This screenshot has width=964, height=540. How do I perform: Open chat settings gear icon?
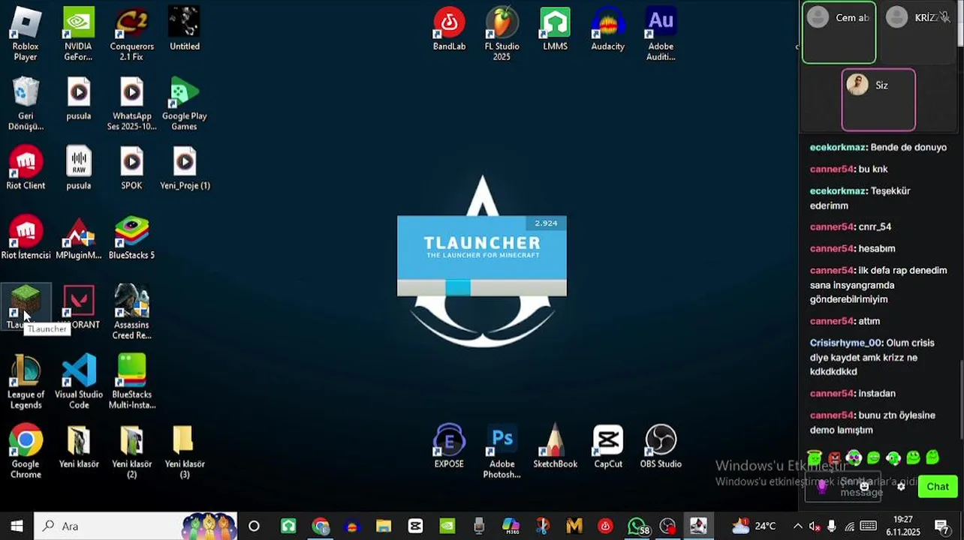[901, 487]
